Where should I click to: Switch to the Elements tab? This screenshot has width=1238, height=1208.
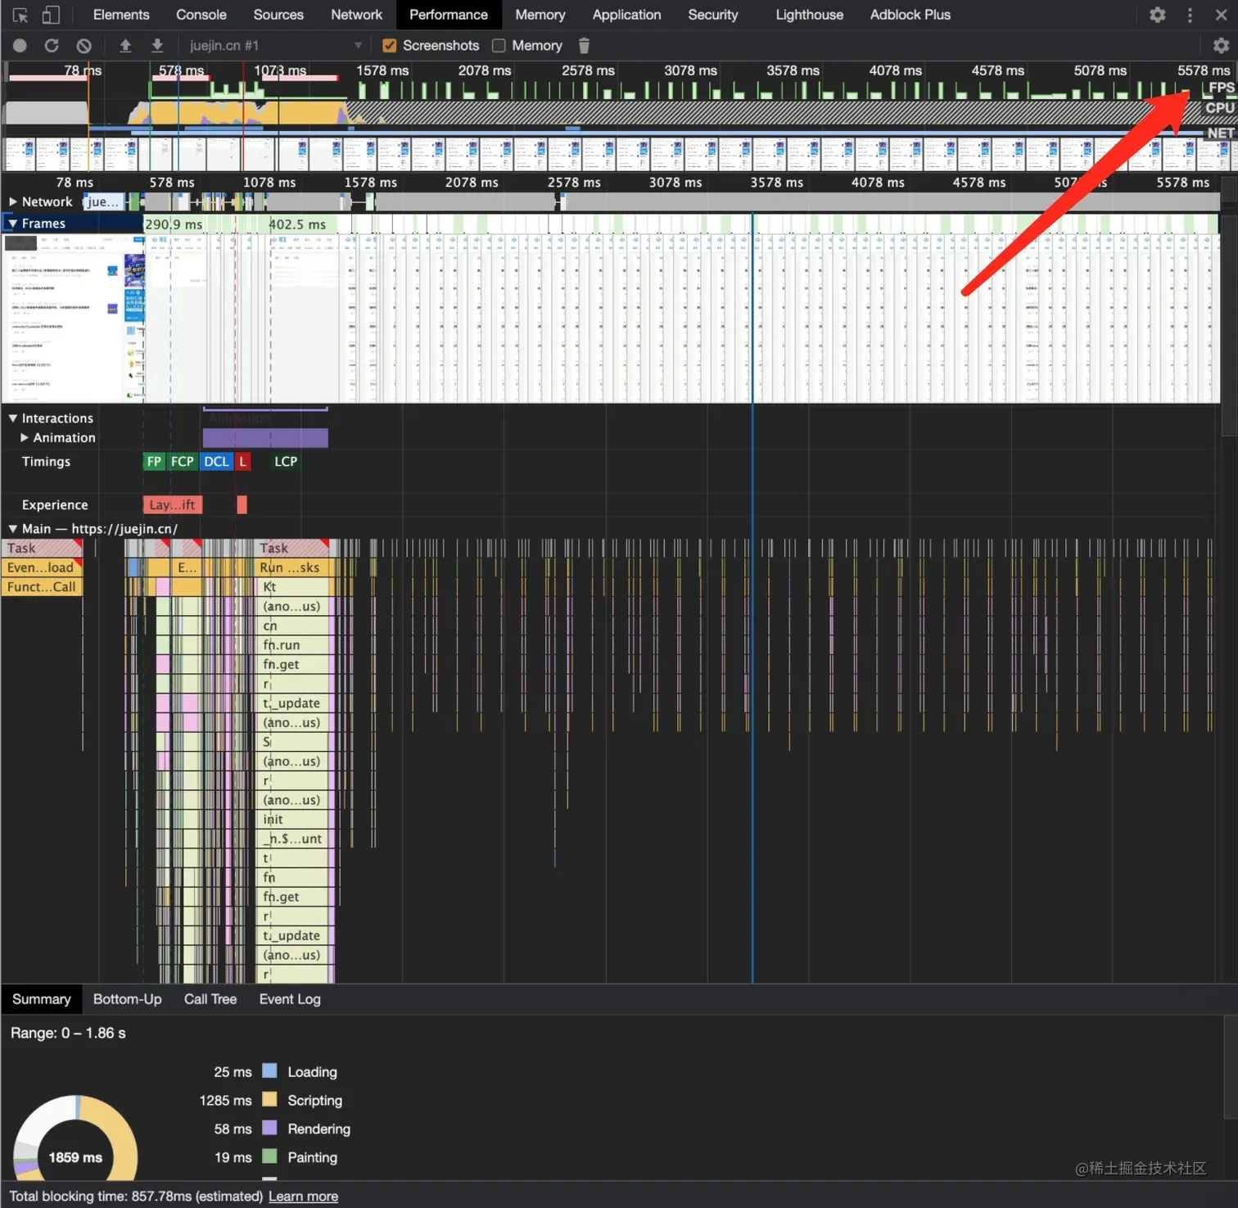point(121,15)
